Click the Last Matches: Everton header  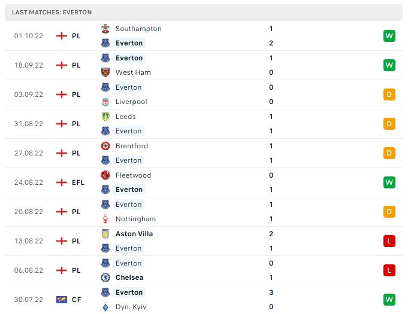coord(52,12)
